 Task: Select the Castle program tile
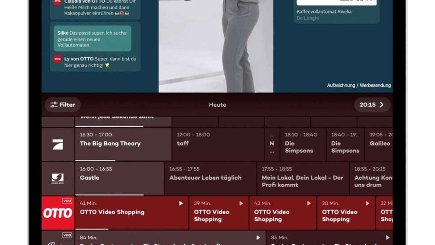pyautogui.click(x=120, y=178)
